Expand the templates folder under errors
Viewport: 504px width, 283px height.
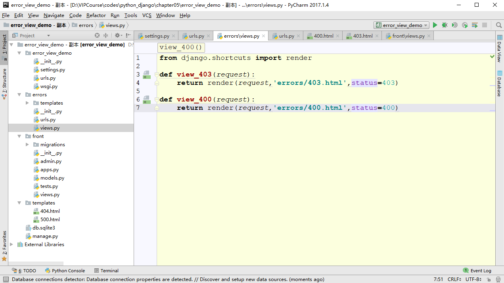click(27, 103)
